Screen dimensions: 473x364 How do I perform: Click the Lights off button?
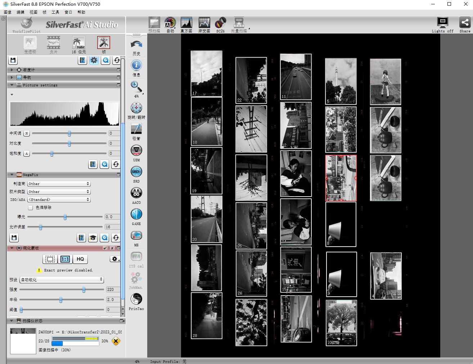click(442, 24)
